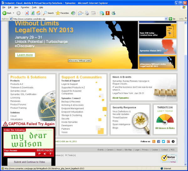Open Search pane in toolbar

pyautogui.click(x=48, y=13)
